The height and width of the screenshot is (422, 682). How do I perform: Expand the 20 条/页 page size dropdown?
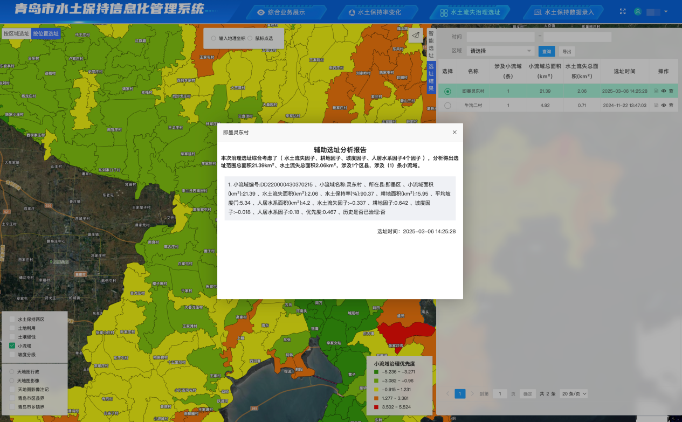click(x=574, y=393)
